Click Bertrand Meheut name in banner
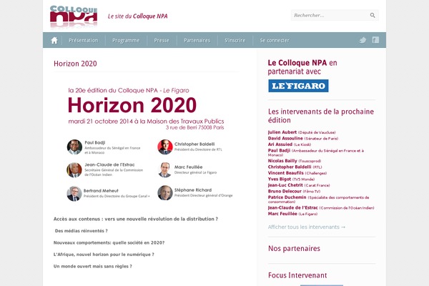The height and width of the screenshot is (286, 429). (101, 190)
